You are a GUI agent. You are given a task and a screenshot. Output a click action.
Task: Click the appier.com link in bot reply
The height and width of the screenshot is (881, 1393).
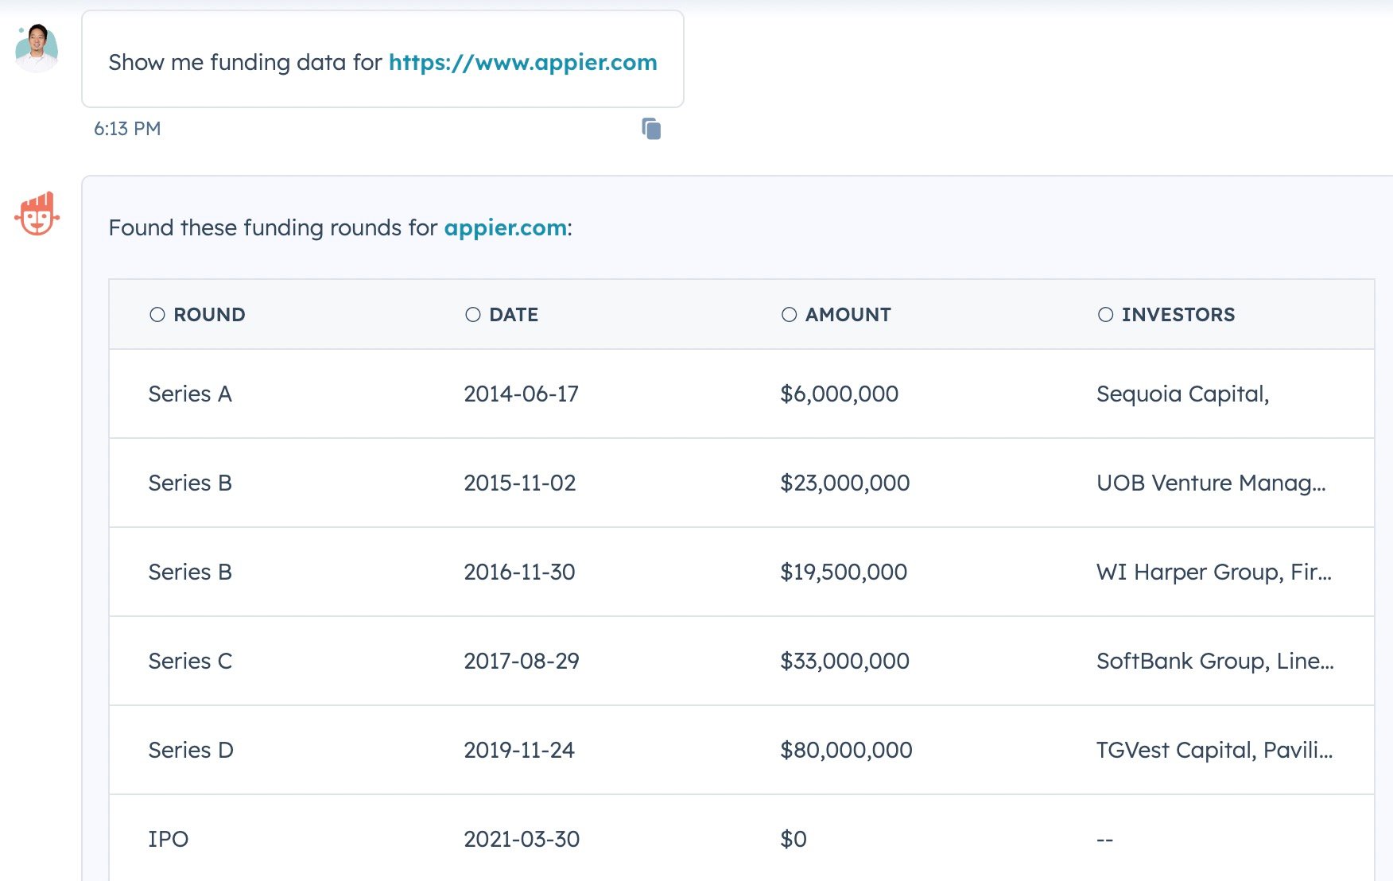pos(504,227)
